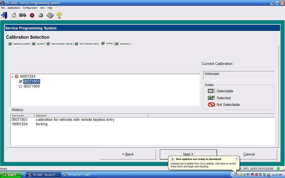Click the red stop X toolbar icon
285x178 pixels.
coord(32,16)
